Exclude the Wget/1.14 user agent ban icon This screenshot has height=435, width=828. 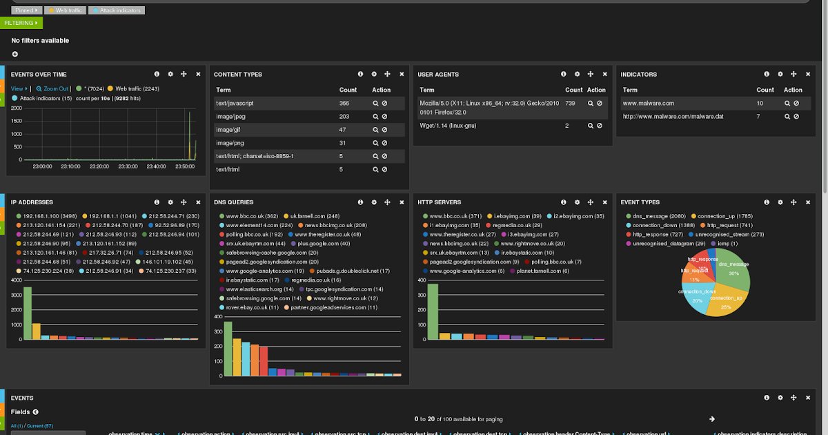[600, 126]
